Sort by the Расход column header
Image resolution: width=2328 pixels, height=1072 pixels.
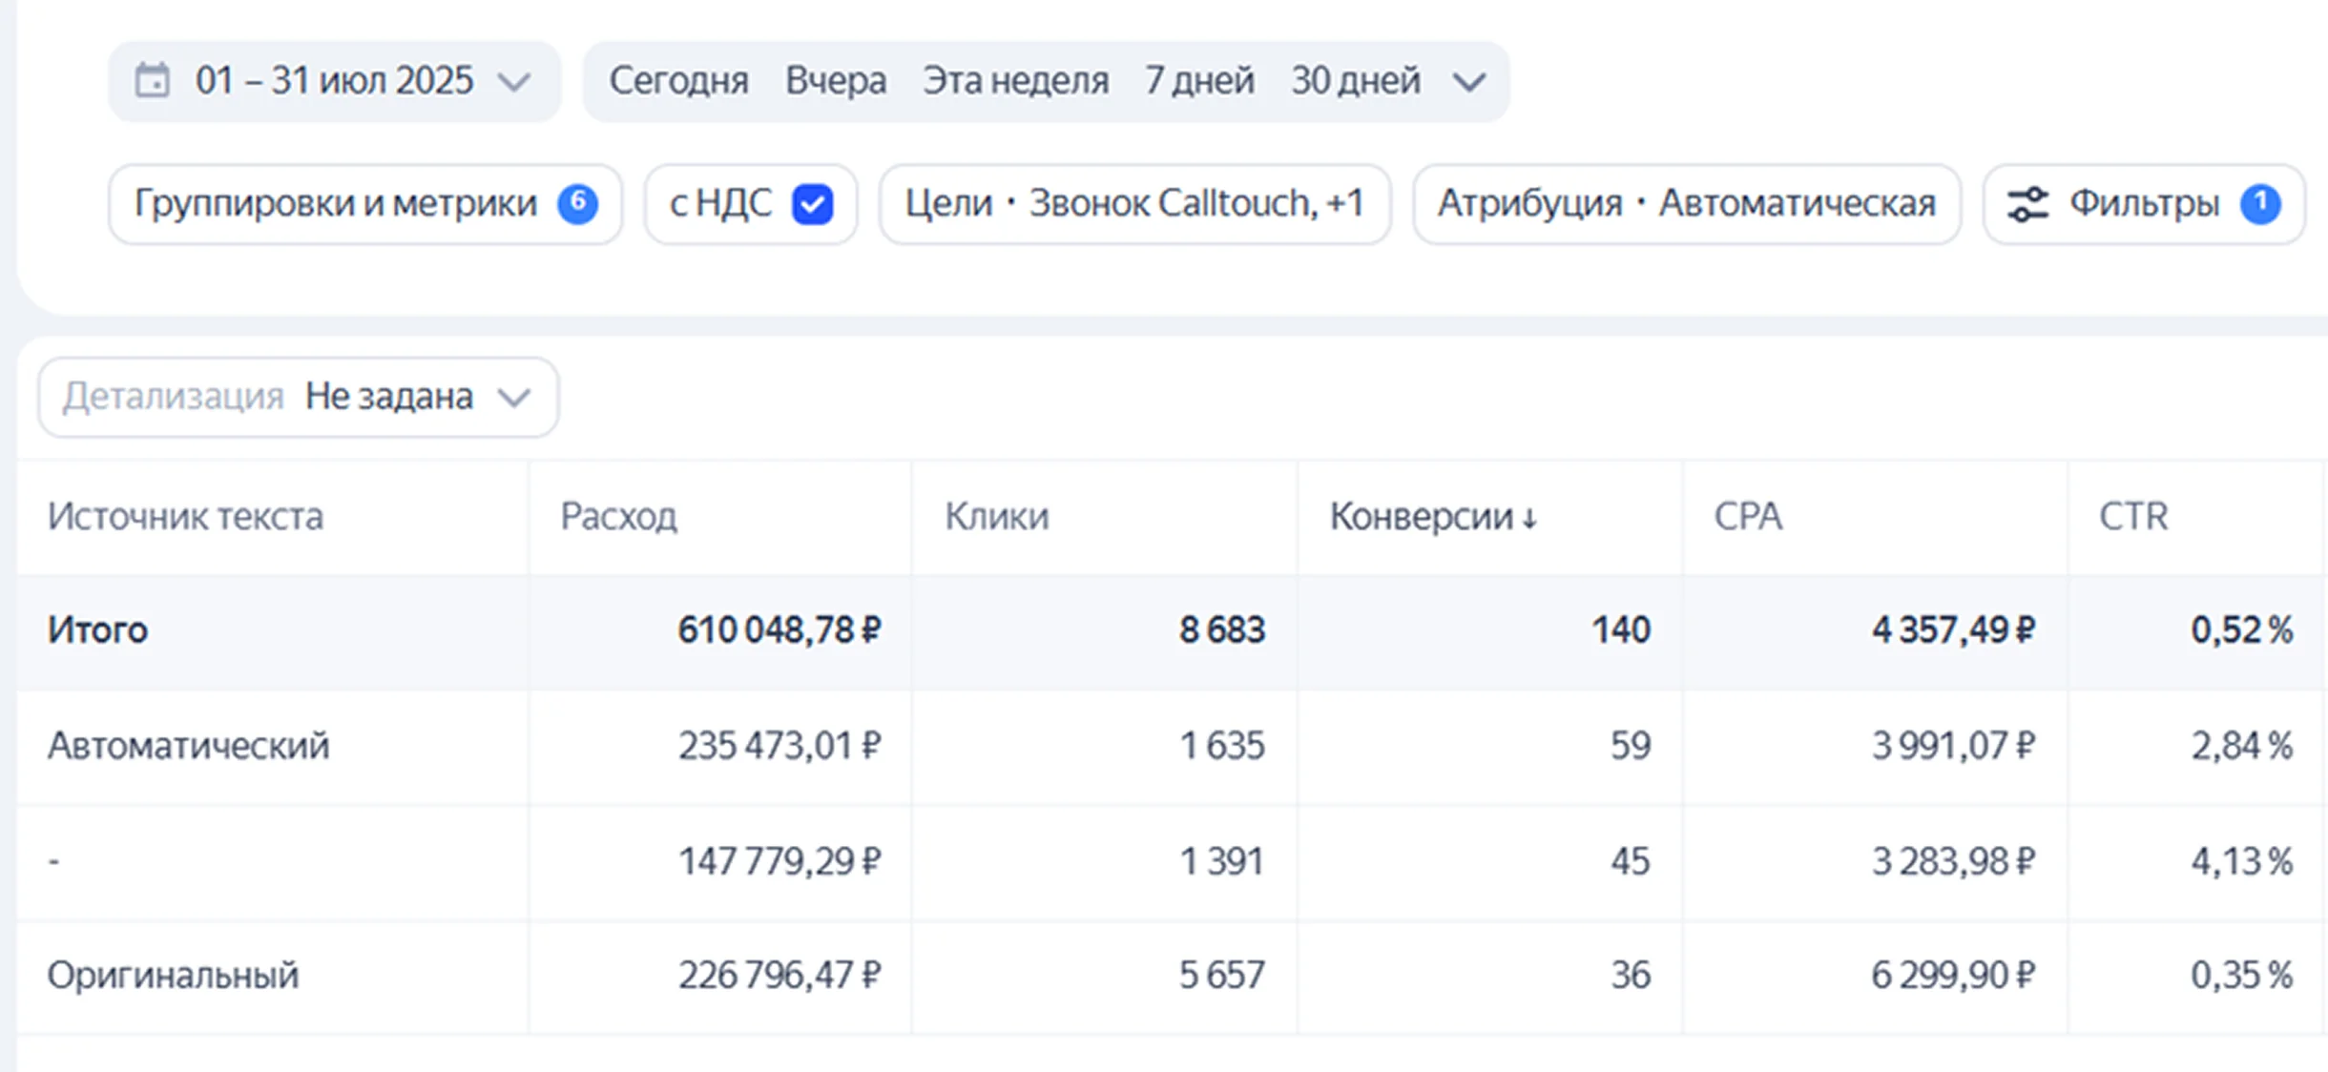click(618, 517)
